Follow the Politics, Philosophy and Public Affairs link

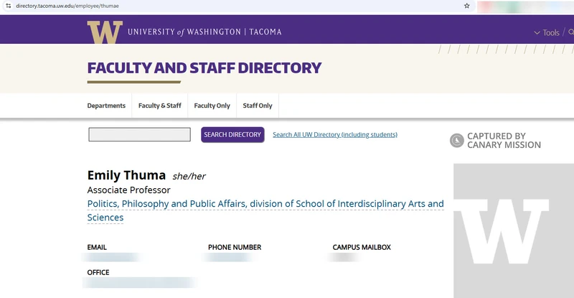point(265,205)
